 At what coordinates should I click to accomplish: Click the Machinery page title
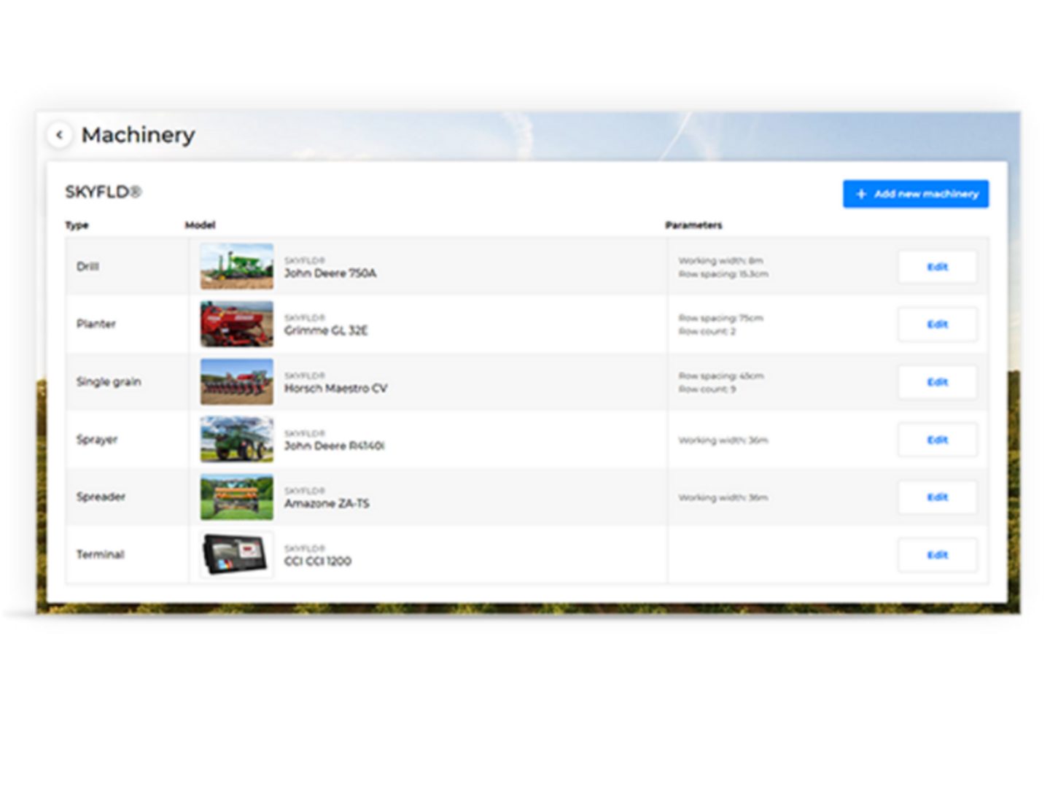[138, 135]
